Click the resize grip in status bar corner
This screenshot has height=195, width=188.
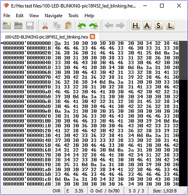pyautogui.click(x=185, y=192)
